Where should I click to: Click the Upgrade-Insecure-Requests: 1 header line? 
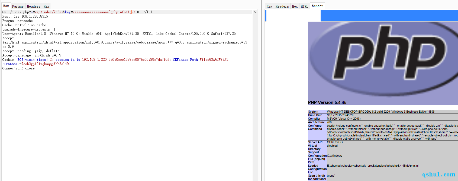point(29,29)
